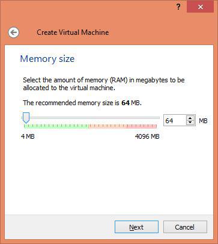Image resolution: width=218 pixels, height=244 pixels.
Task: Proceed with the Next button
Action: [x=136, y=227]
